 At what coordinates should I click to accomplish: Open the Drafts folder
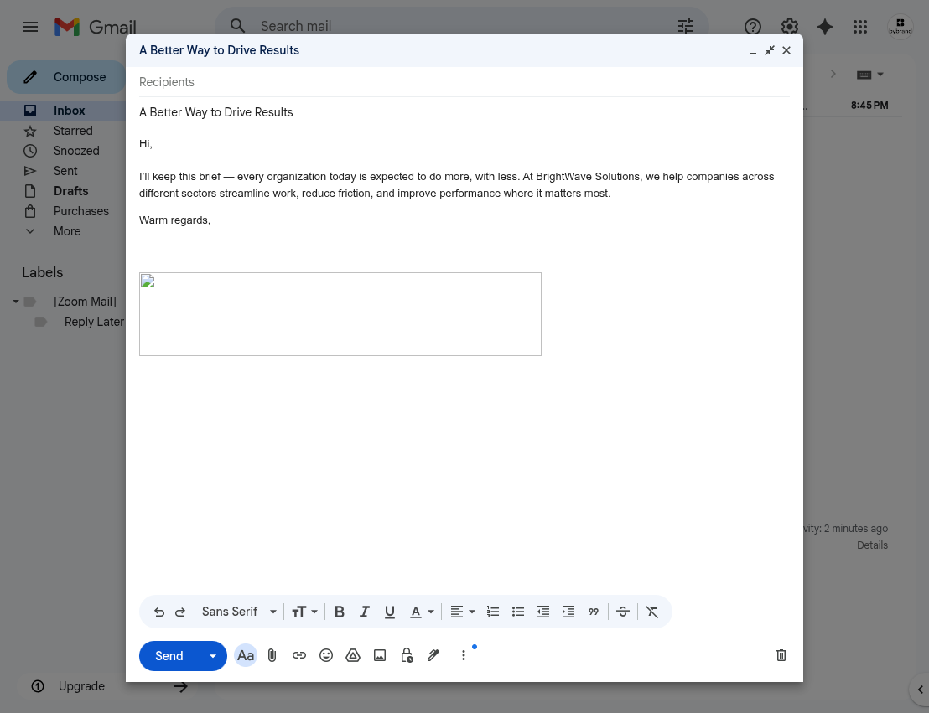coord(70,190)
